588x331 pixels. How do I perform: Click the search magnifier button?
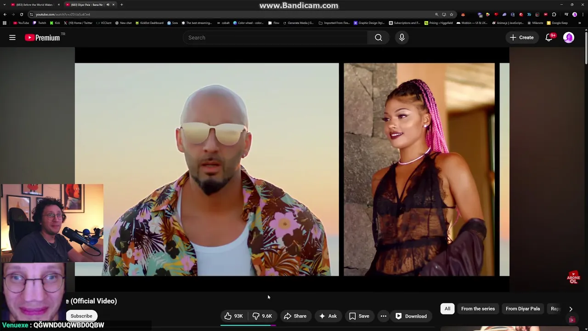click(379, 38)
